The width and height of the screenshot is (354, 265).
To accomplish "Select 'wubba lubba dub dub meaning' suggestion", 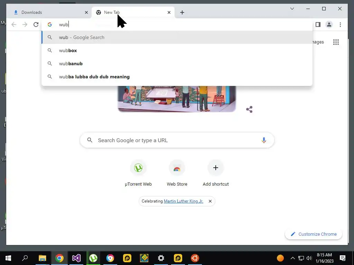I will 177,77.
